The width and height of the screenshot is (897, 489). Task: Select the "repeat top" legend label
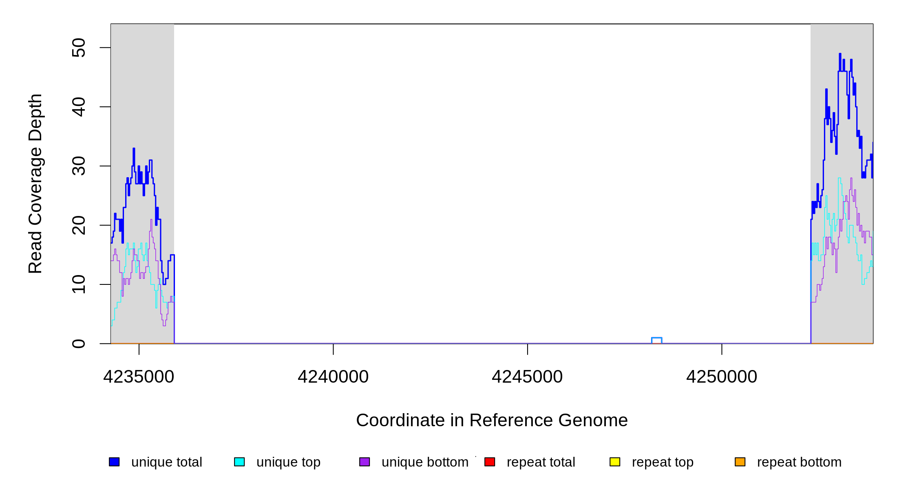pos(663,462)
